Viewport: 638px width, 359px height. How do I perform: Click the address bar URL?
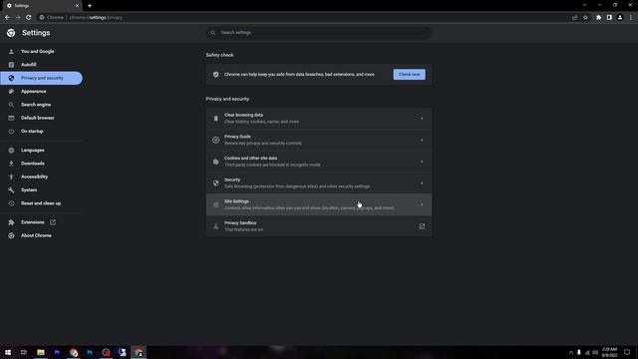click(96, 18)
